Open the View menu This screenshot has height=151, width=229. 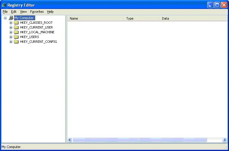(x=23, y=12)
